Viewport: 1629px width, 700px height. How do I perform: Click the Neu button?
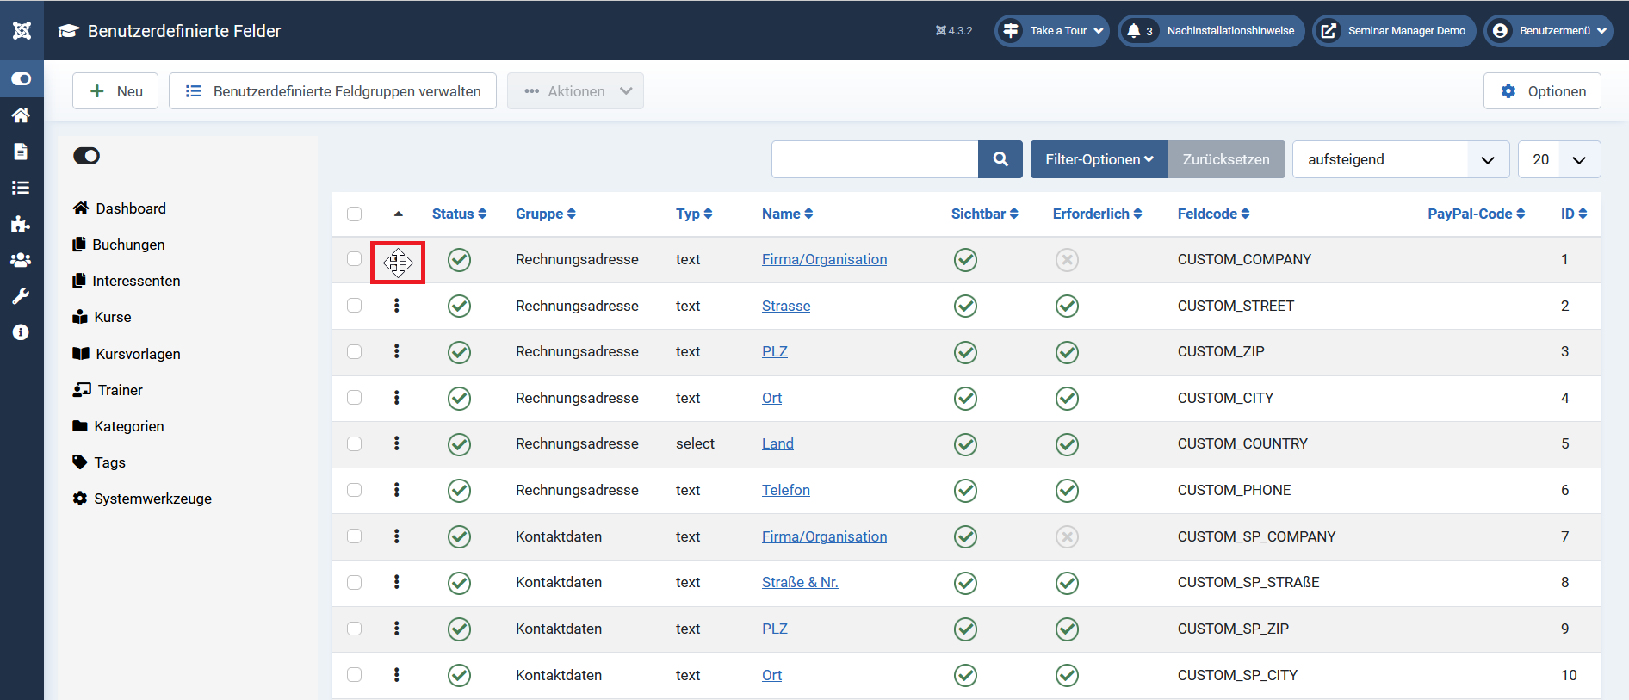click(x=115, y=91)
